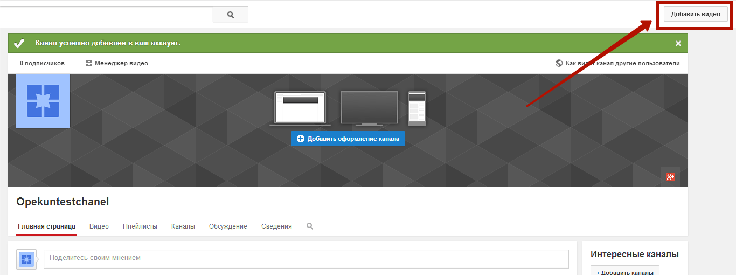Image resolution: width=736 pixels, height=275 pixels.
Task: Go to the Обсуждение tab
Action: pyautogui.click(x=228, y=226)
